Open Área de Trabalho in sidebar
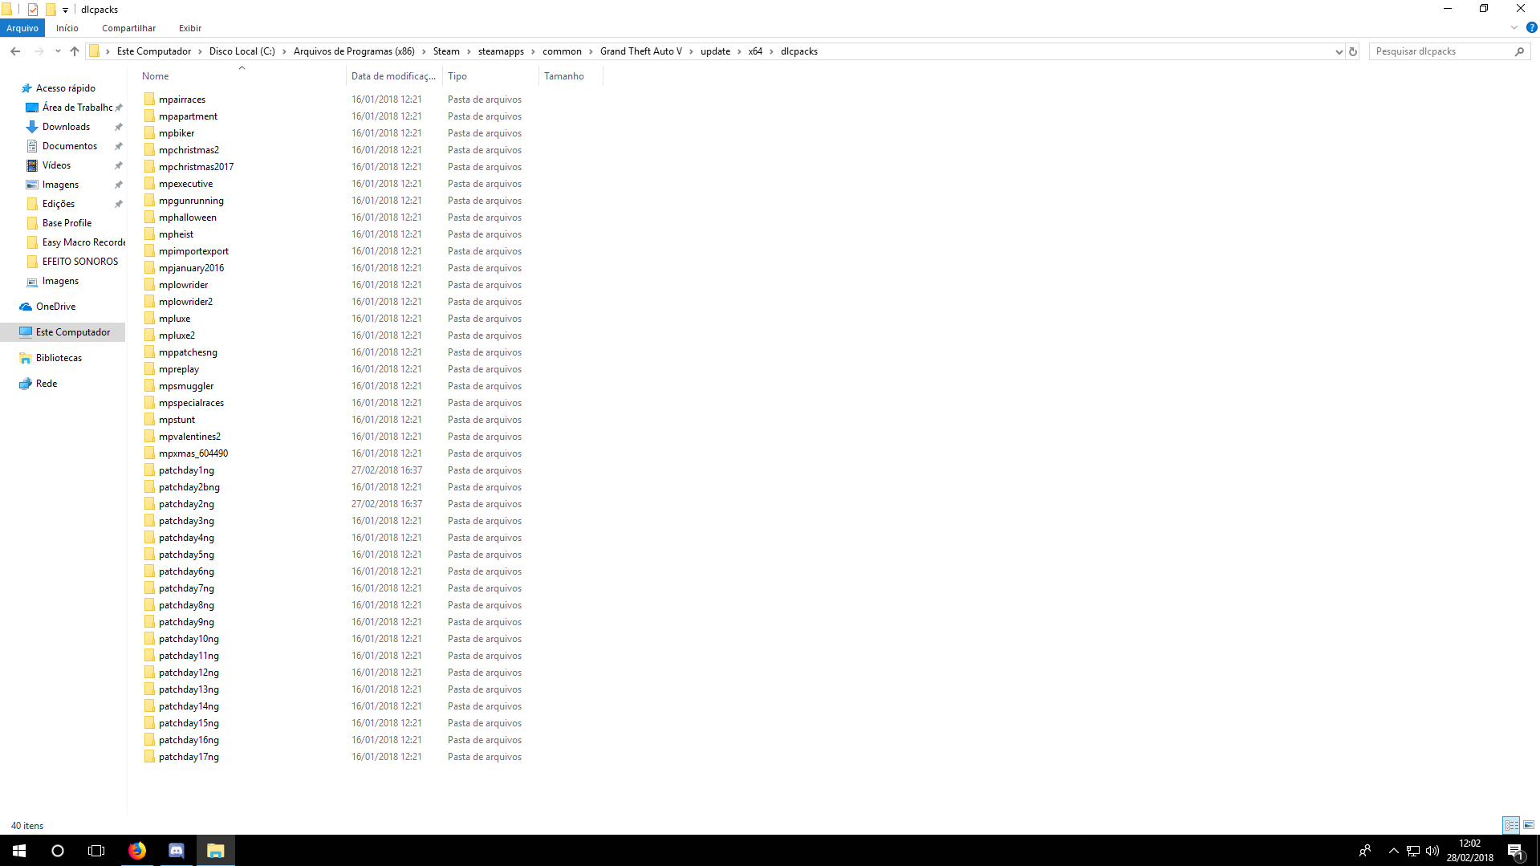 click(77, 108)
